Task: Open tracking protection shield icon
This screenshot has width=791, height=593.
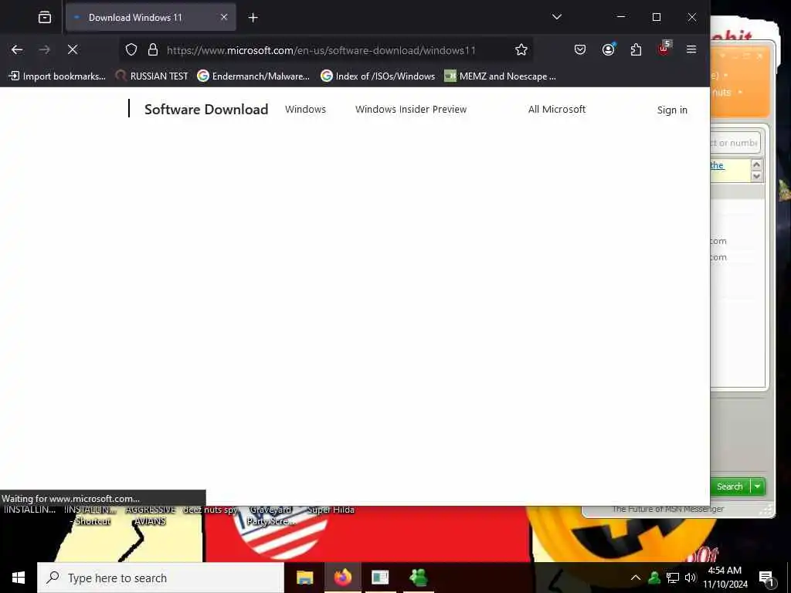Action: click(131, 49)
